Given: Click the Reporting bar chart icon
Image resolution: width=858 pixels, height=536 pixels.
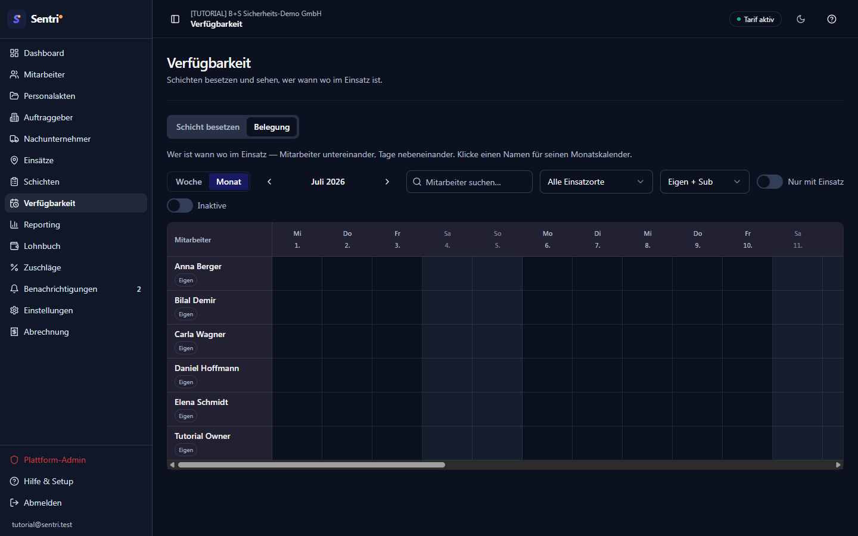Looking at the screenshot, I should pyautogui.click(x=14, y=225).
